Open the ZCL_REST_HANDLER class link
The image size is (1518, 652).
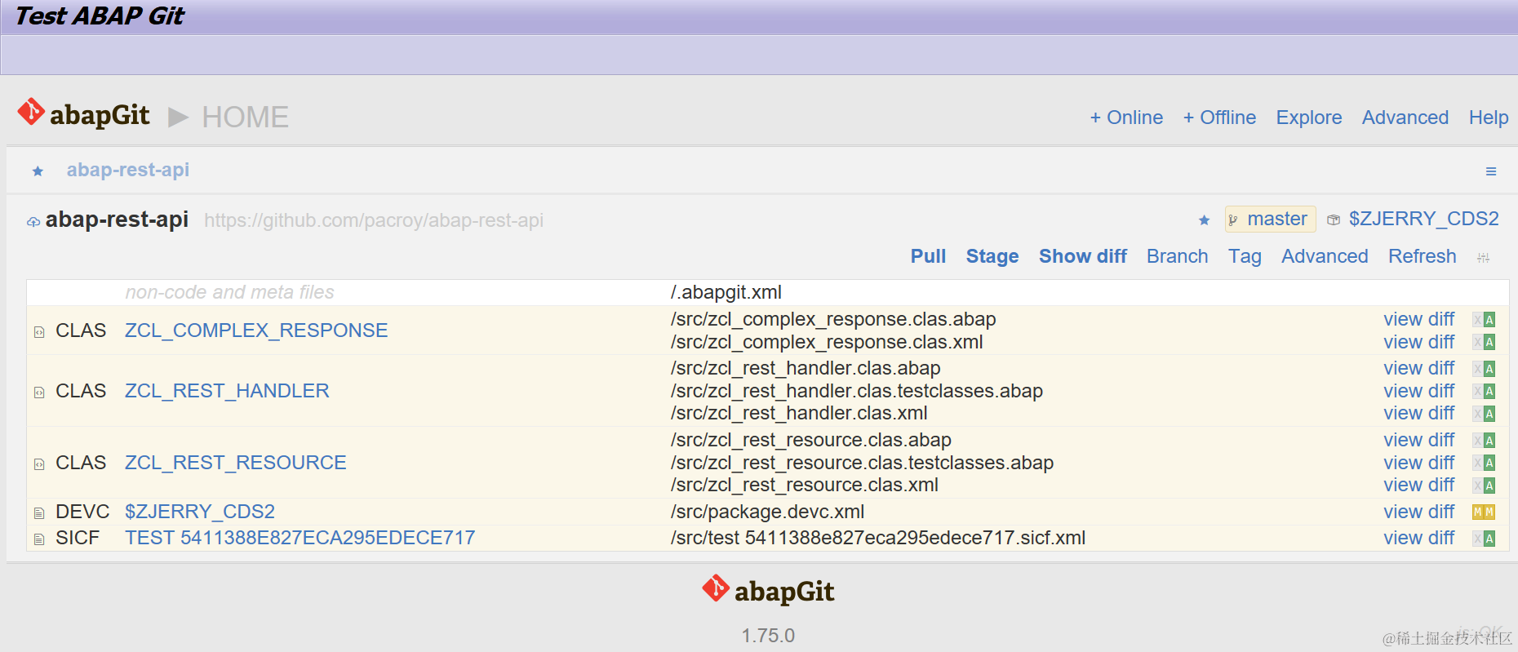pyautogui.click(x=227, y=391)
